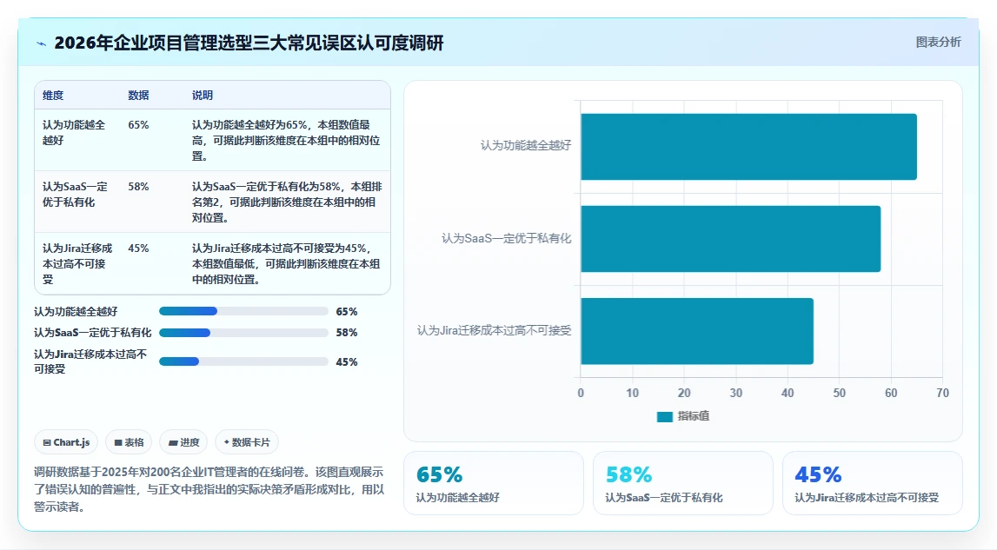Click the 58% label beside progress bar
The width and height of the screenshot is (997, 550).
(347, 333)
